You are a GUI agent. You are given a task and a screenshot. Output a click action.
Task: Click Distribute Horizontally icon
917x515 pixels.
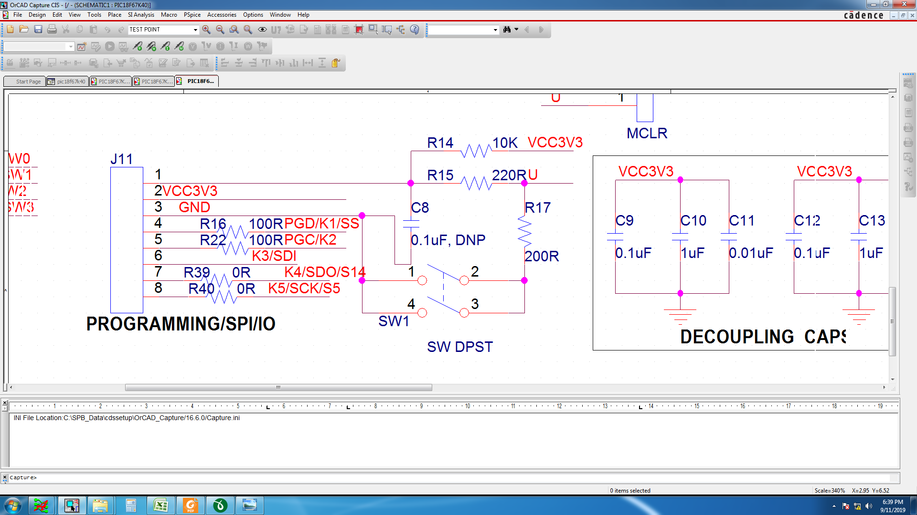(x=308, y=63)
